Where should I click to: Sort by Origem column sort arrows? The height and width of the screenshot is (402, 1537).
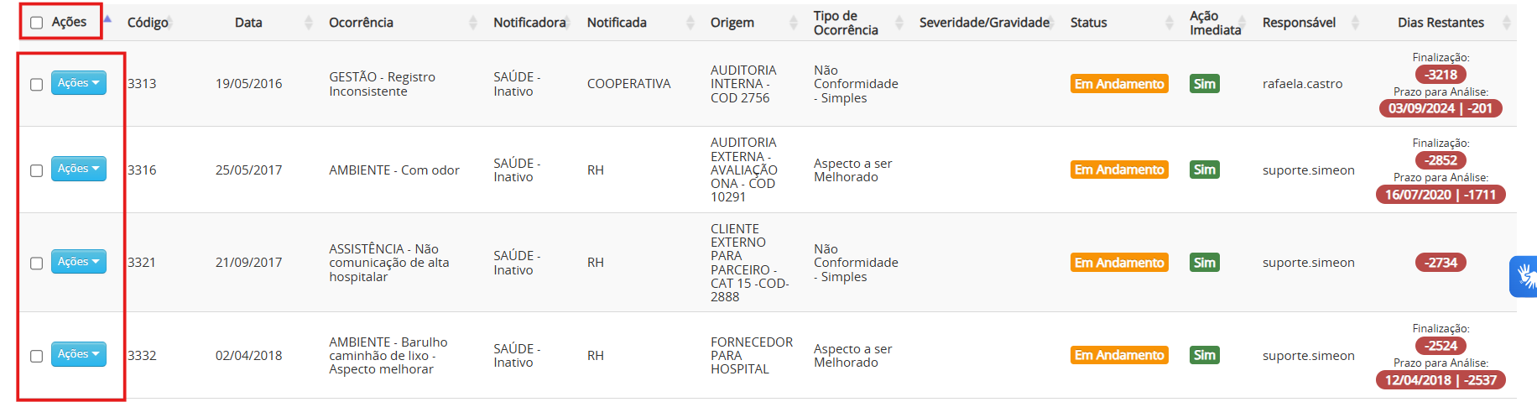click(794, 23)
